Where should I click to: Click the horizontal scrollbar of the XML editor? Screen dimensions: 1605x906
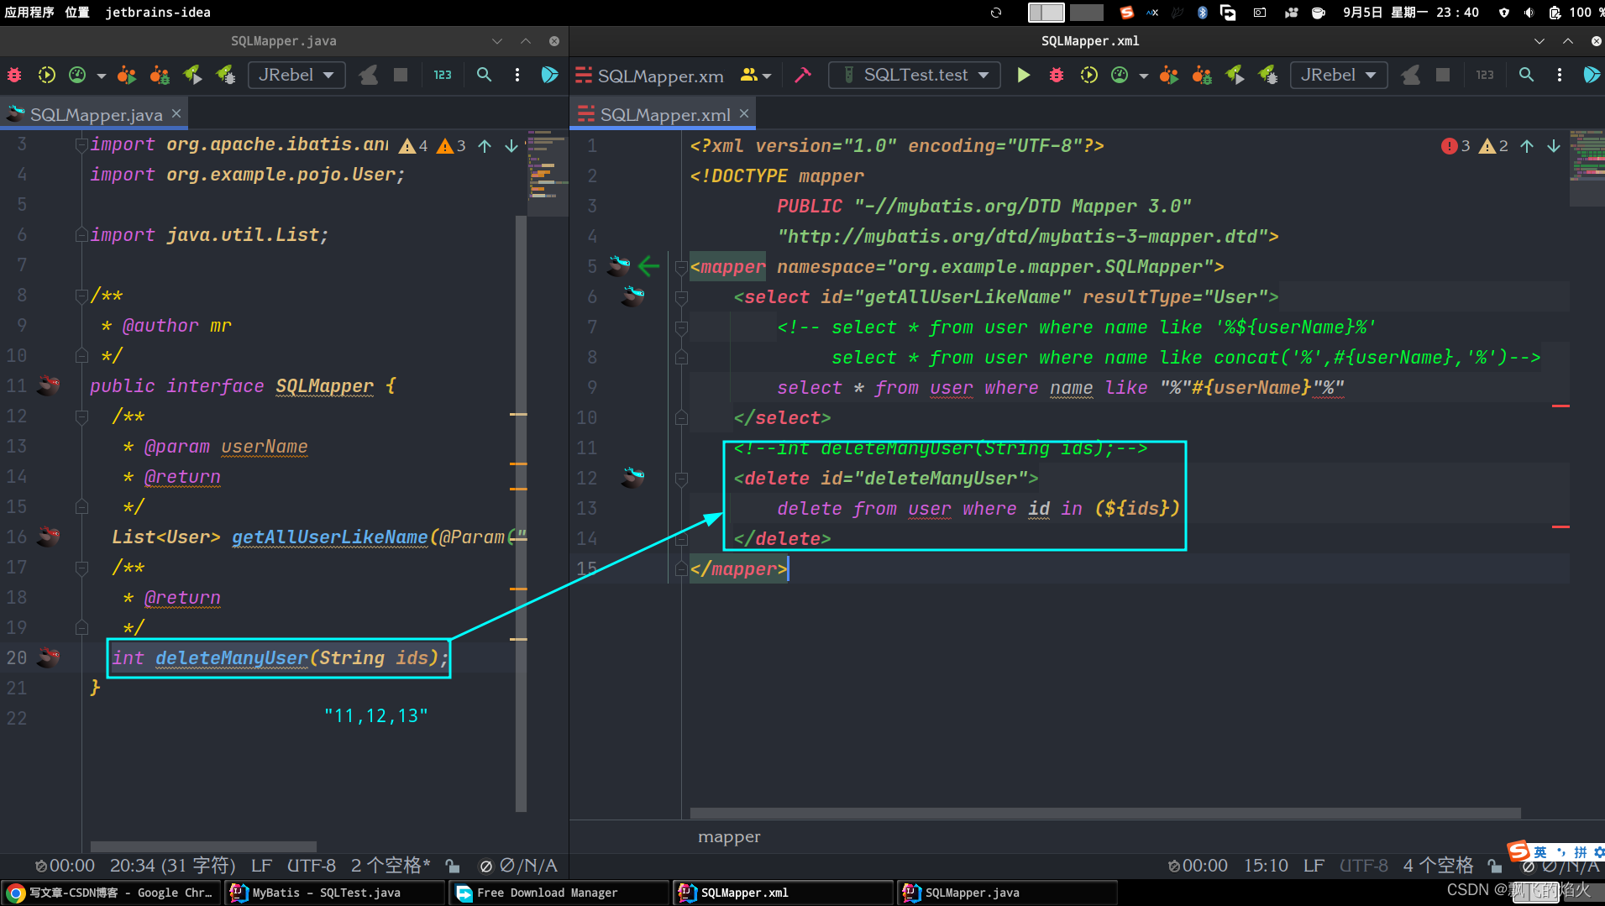[x=1105, y=814]
